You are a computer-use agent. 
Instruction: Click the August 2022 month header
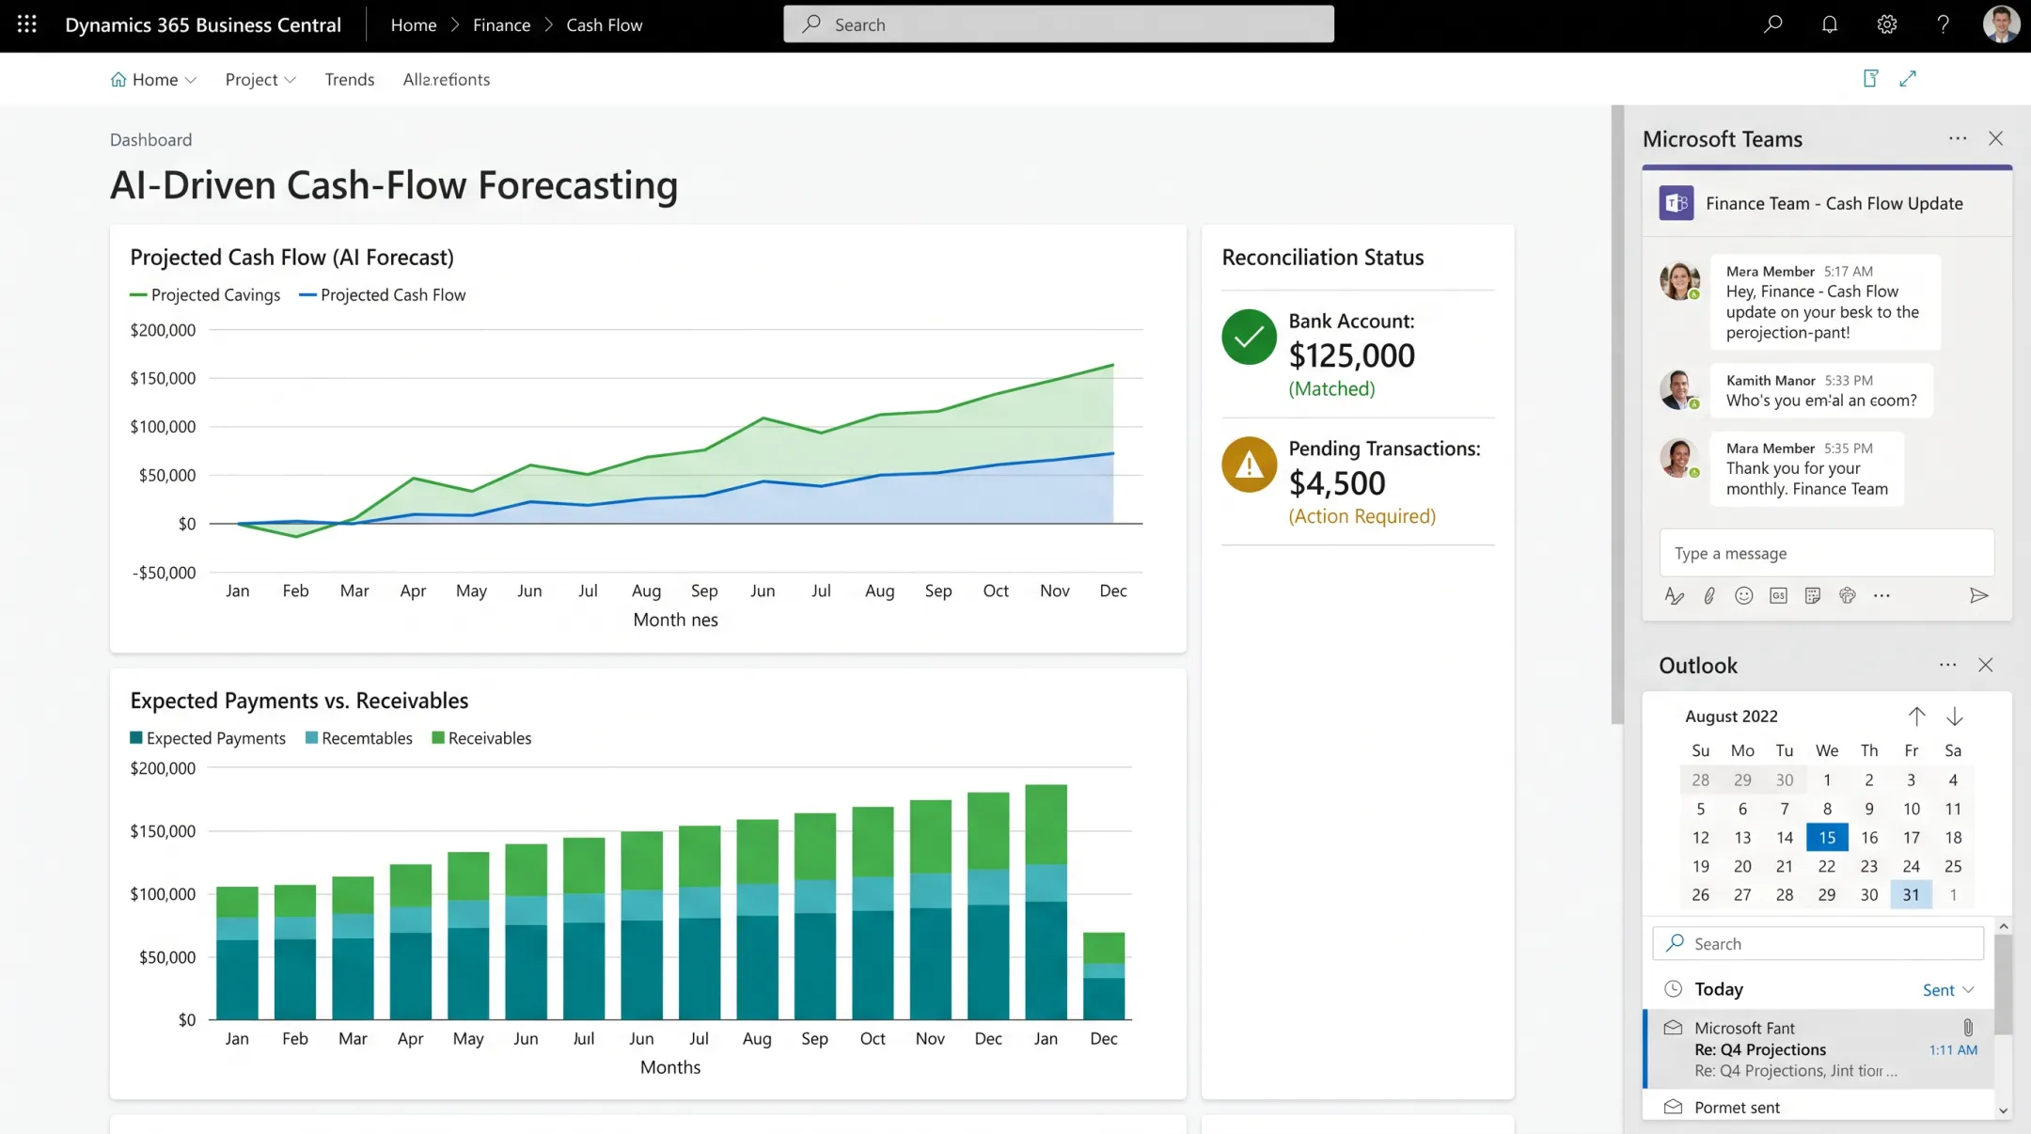1731,717
